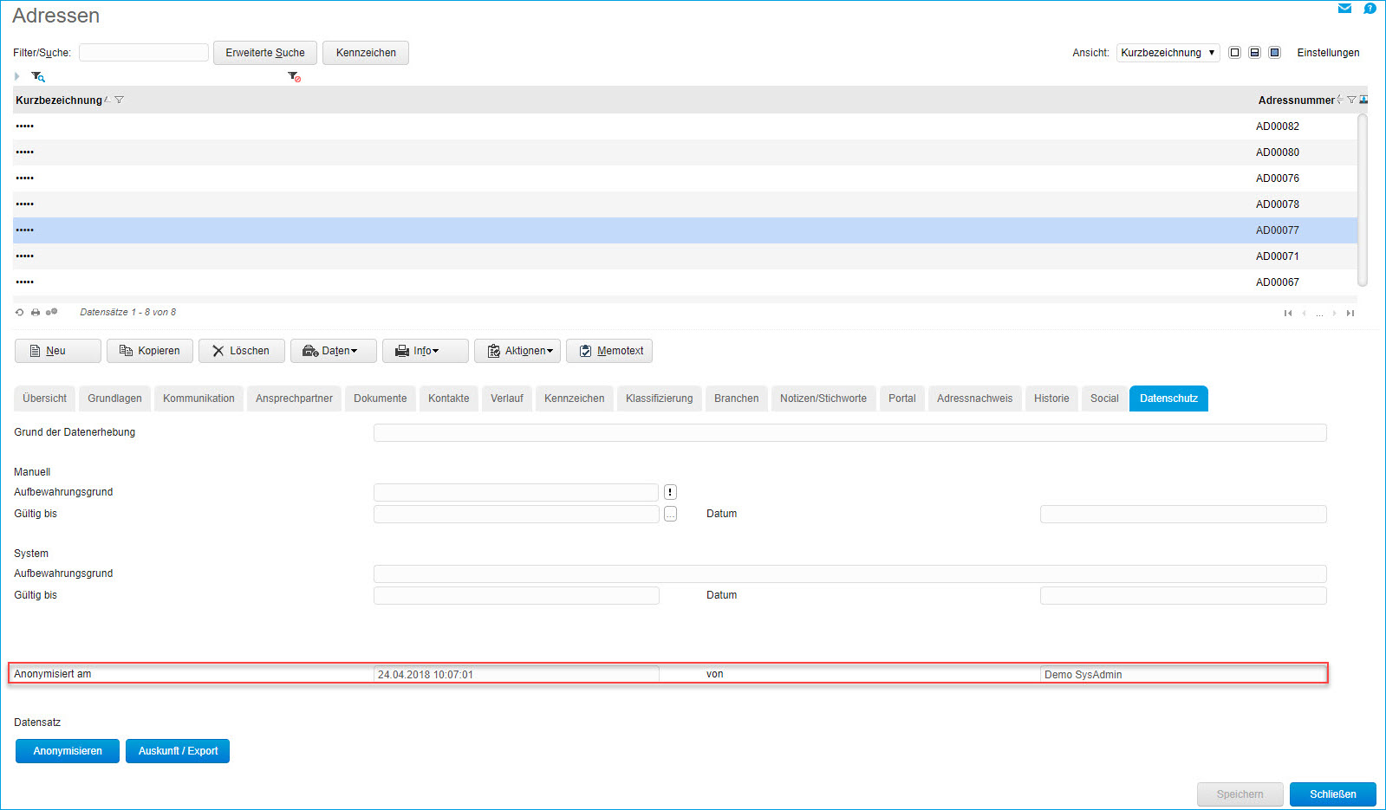Click the Anonymisieren button

click(68, 751)
